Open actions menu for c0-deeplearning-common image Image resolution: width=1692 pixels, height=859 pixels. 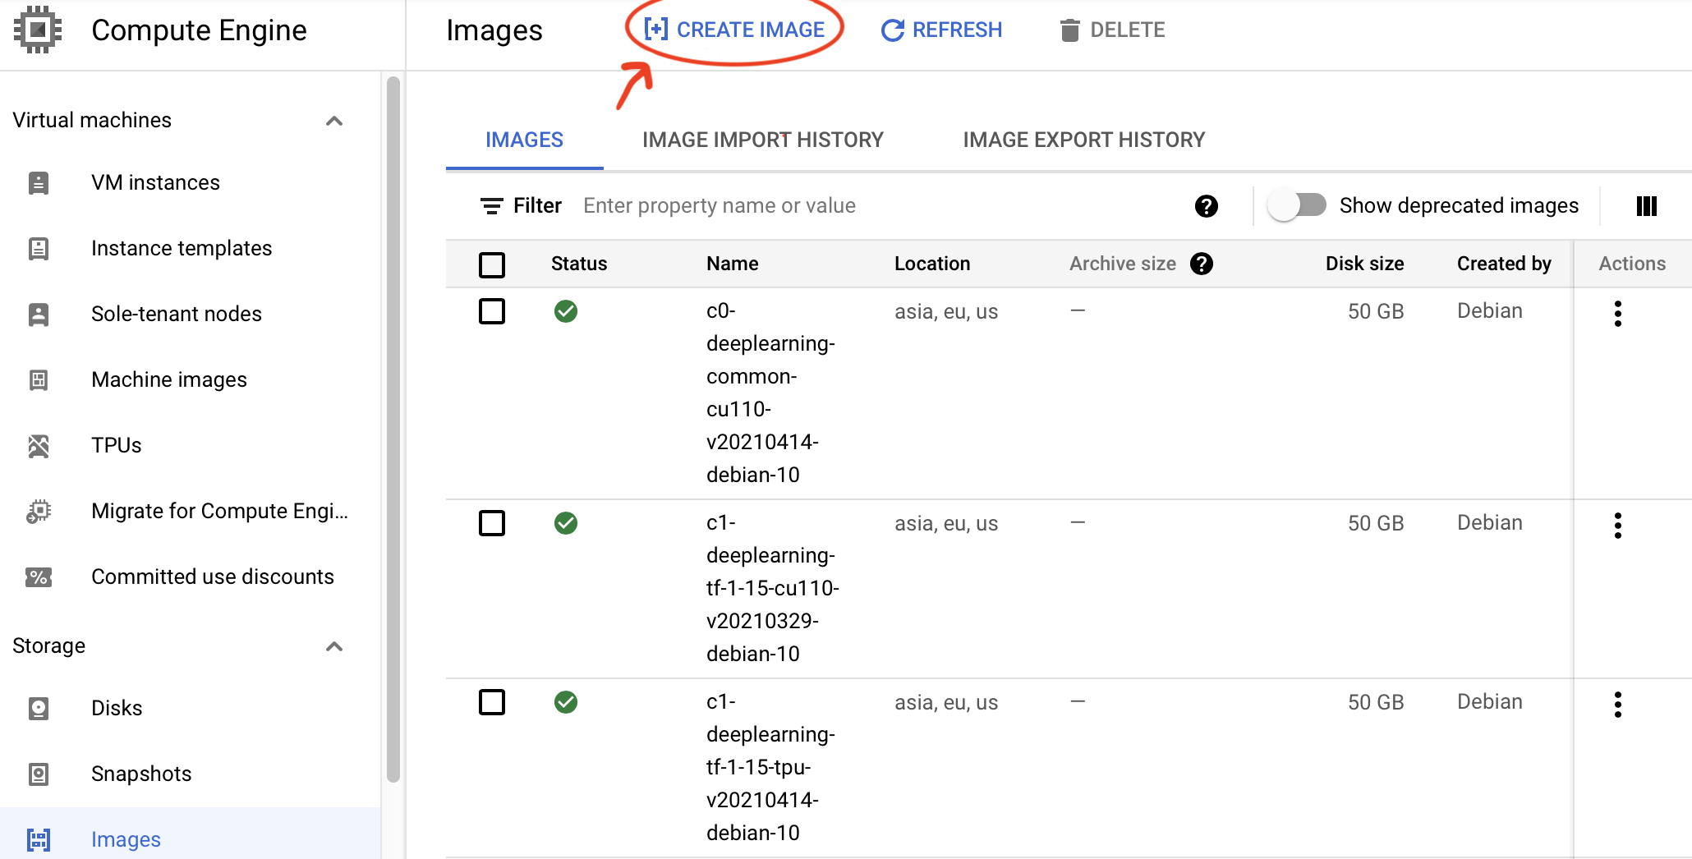[x=1617, y=313]
